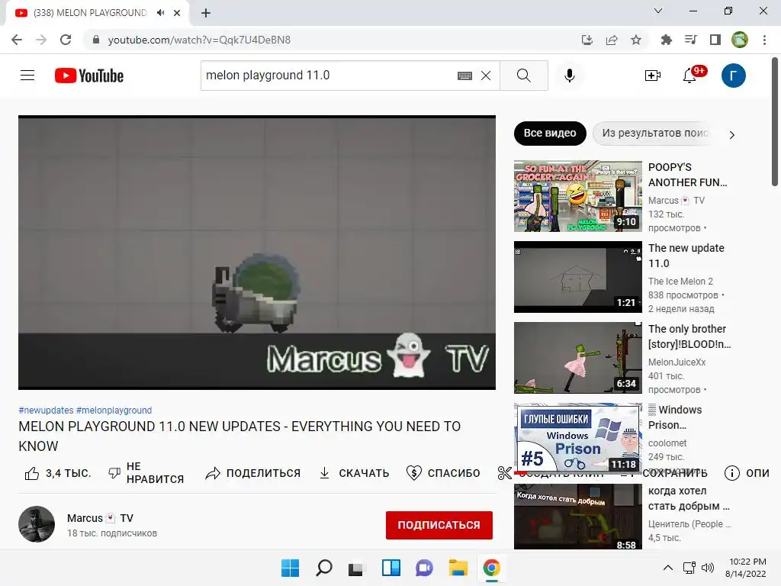Open the Marcus TV channel avatar
This screenshot has height=586, width=781.
tap(37, 524)
